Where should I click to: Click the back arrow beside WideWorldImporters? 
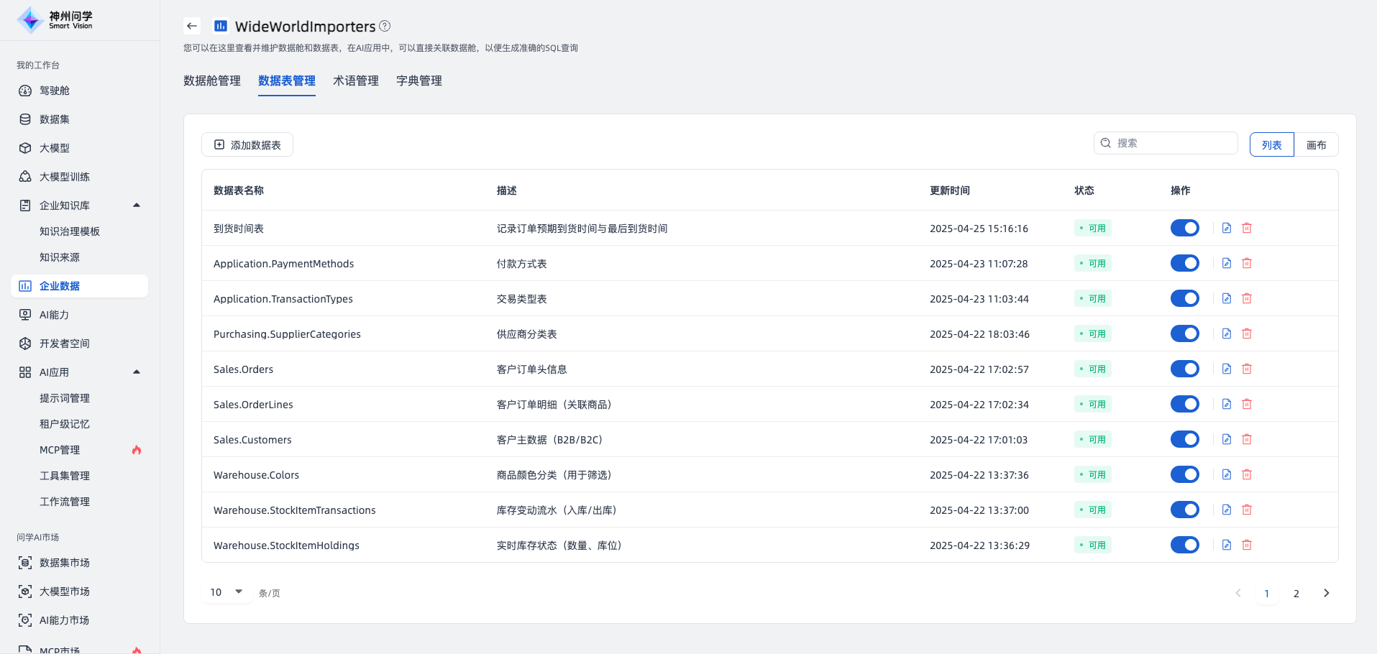point(191,26)
